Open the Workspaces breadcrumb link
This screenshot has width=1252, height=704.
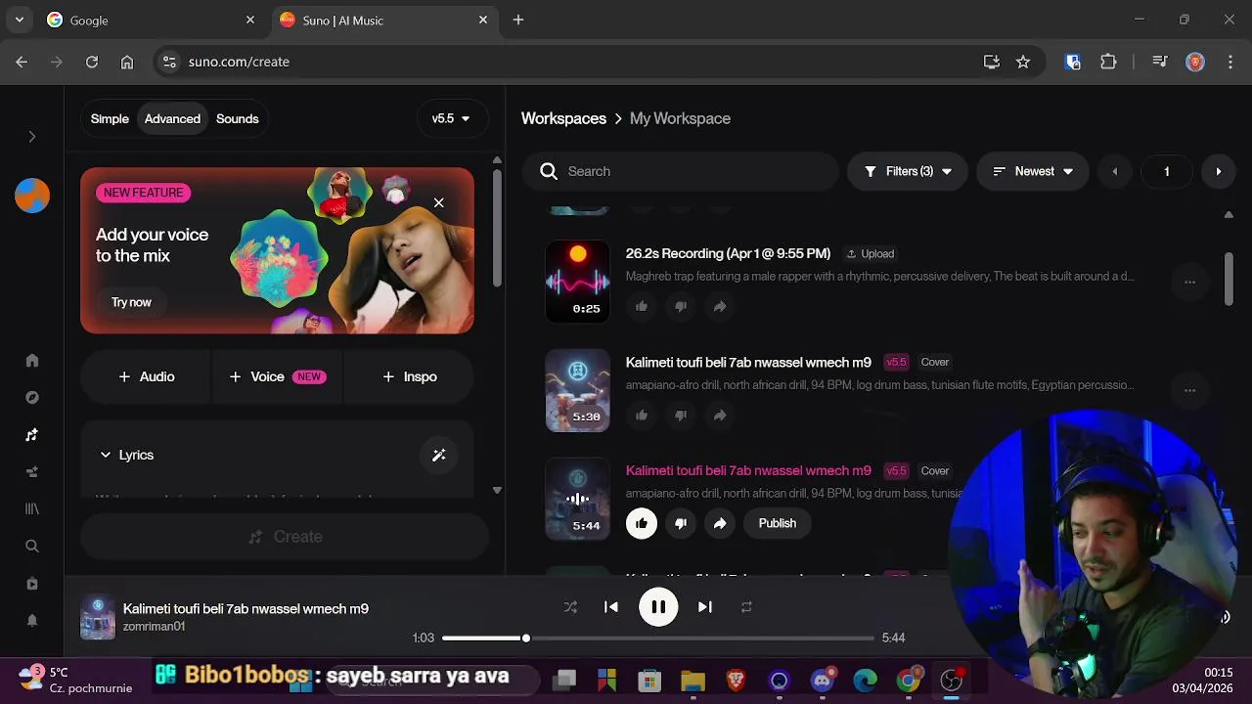tap(563, 118)
